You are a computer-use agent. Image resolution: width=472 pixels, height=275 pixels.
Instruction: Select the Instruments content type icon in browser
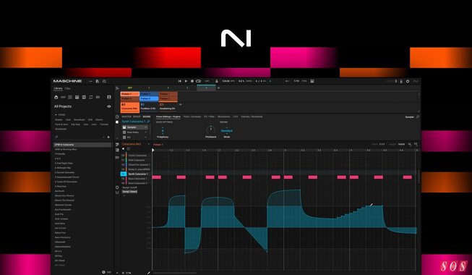coord(77,97)
